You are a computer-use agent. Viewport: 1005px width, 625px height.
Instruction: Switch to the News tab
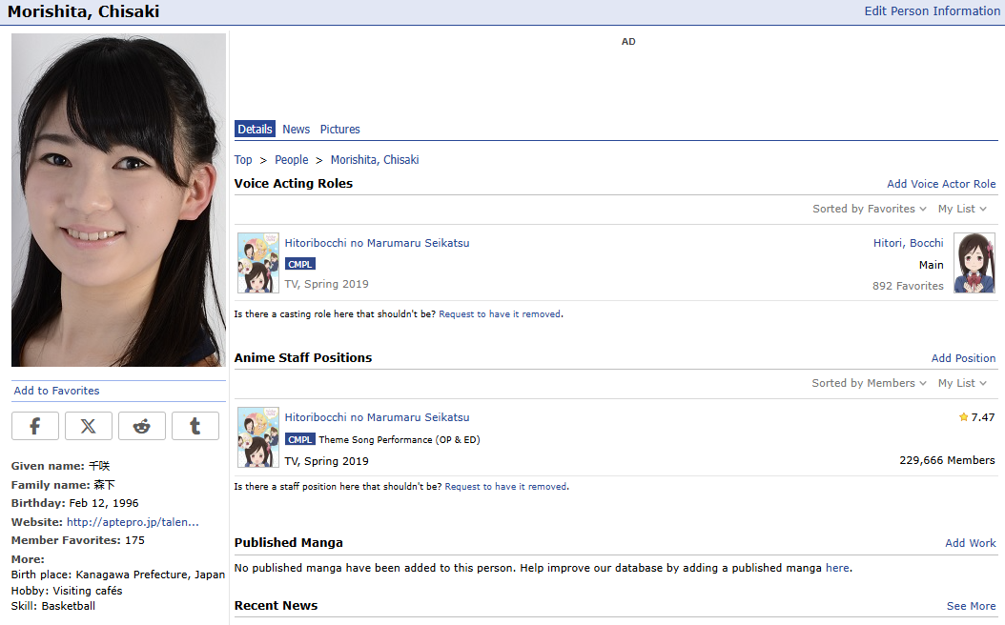tap(296, 130)
